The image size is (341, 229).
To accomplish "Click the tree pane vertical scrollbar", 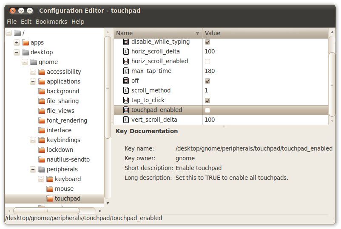I will [108, 87].
